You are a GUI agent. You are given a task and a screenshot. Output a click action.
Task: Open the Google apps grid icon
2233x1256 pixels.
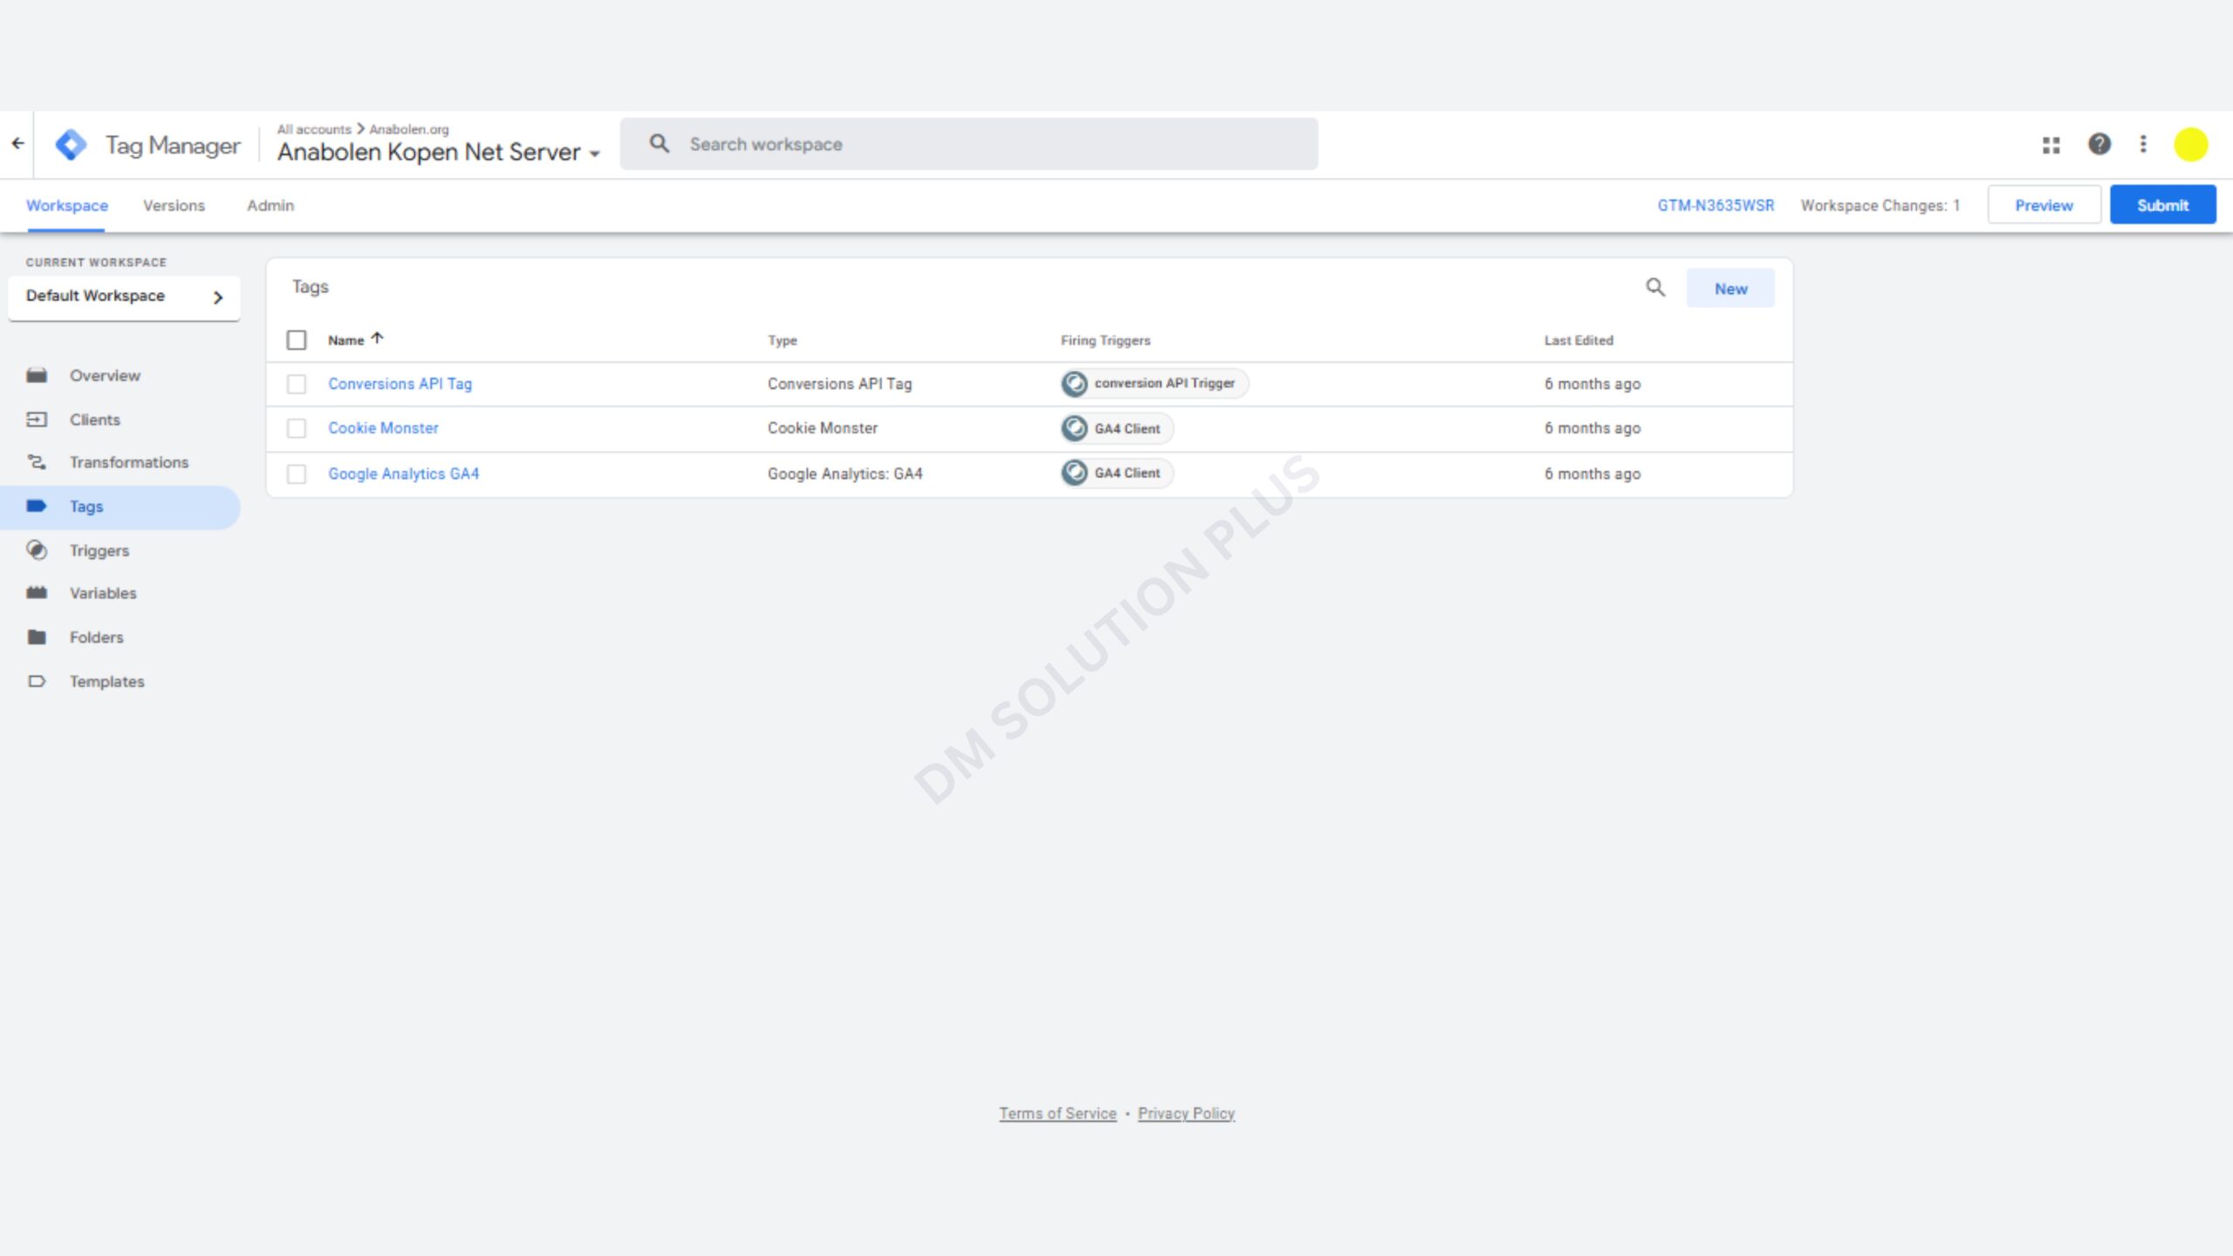pos(2051,145)
